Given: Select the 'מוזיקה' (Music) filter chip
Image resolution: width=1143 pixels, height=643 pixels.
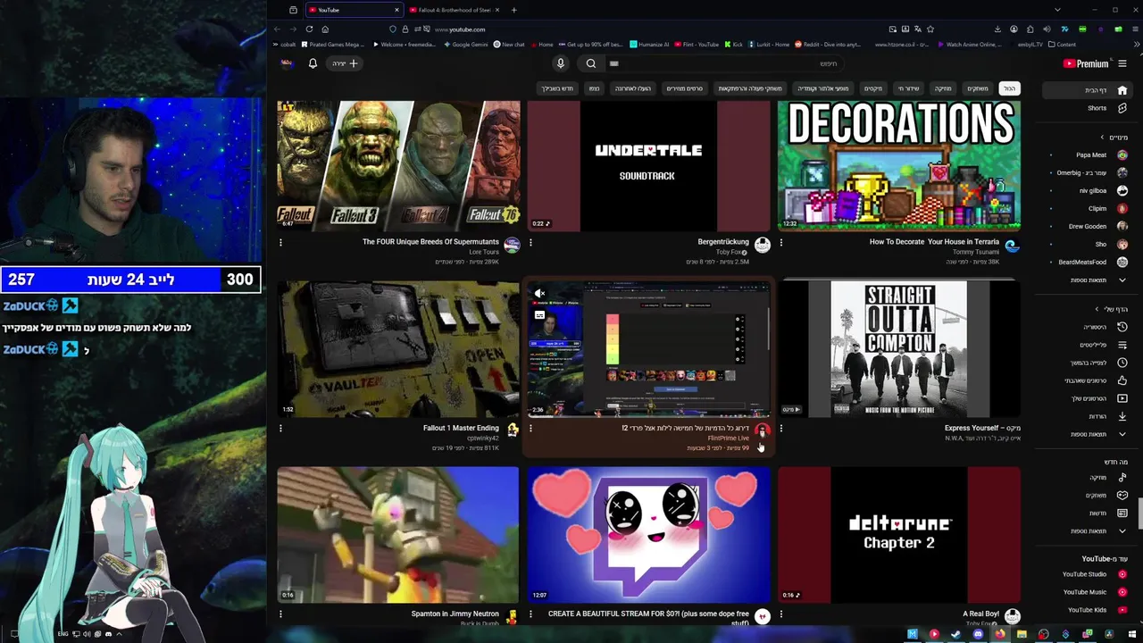Looking at the screenshot, I should 943,88.
